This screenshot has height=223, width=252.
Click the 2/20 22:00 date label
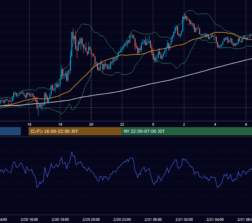tap(122, 219)
